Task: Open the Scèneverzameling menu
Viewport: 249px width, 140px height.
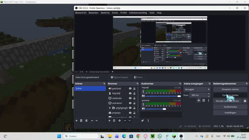Action: (x=138, y=13)
